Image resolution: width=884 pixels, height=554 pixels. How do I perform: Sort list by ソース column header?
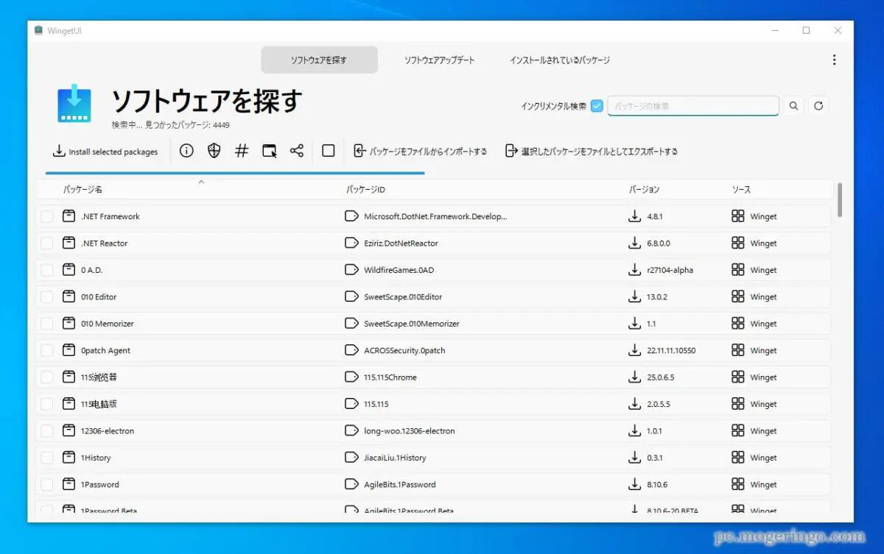[x=741, y=190]
